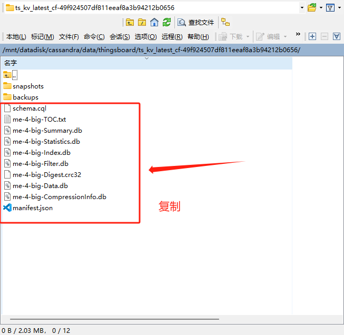Click the 查找文件 find files button
The height and width of the screenshot is (335, 344).
(195, 22)
